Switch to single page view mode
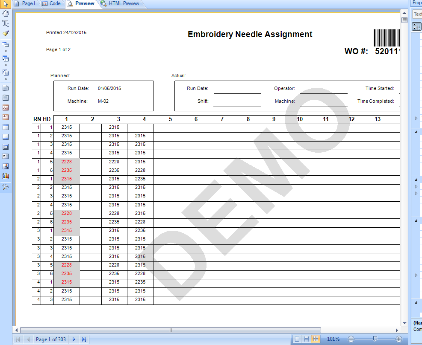The width and height of the screenshot is (422, 345). pos(297,339)
